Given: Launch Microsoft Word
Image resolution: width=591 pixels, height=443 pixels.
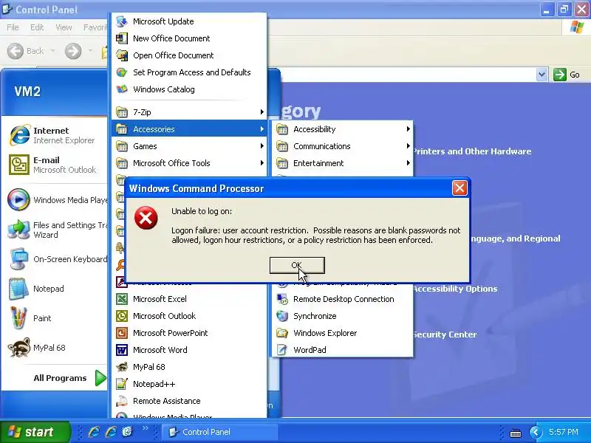Looking at the screenshot, I should click(189, 350).
